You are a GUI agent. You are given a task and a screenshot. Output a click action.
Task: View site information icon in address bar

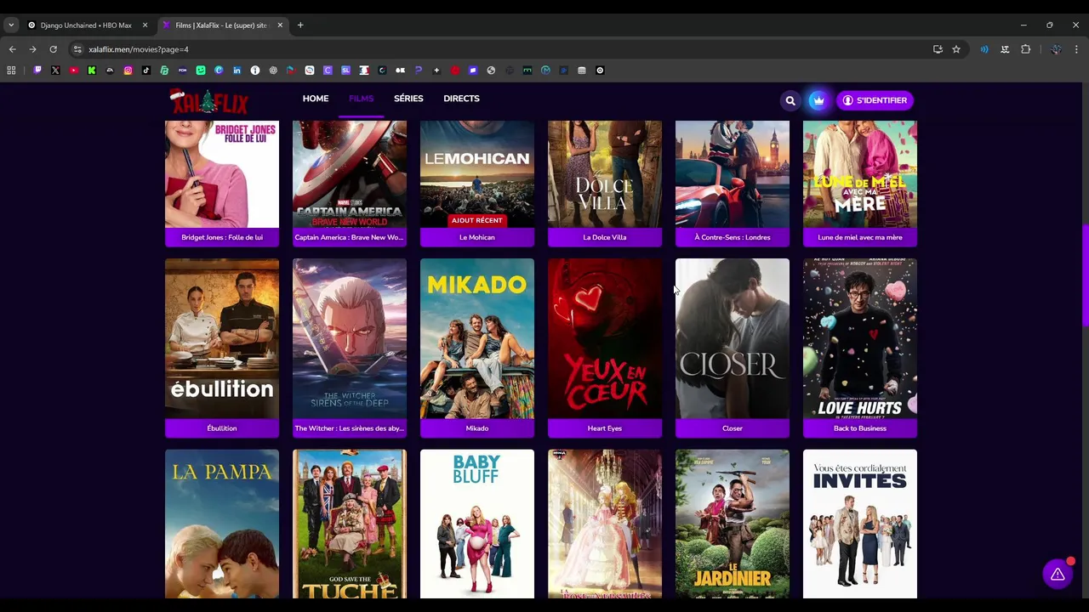pos(77,49)
